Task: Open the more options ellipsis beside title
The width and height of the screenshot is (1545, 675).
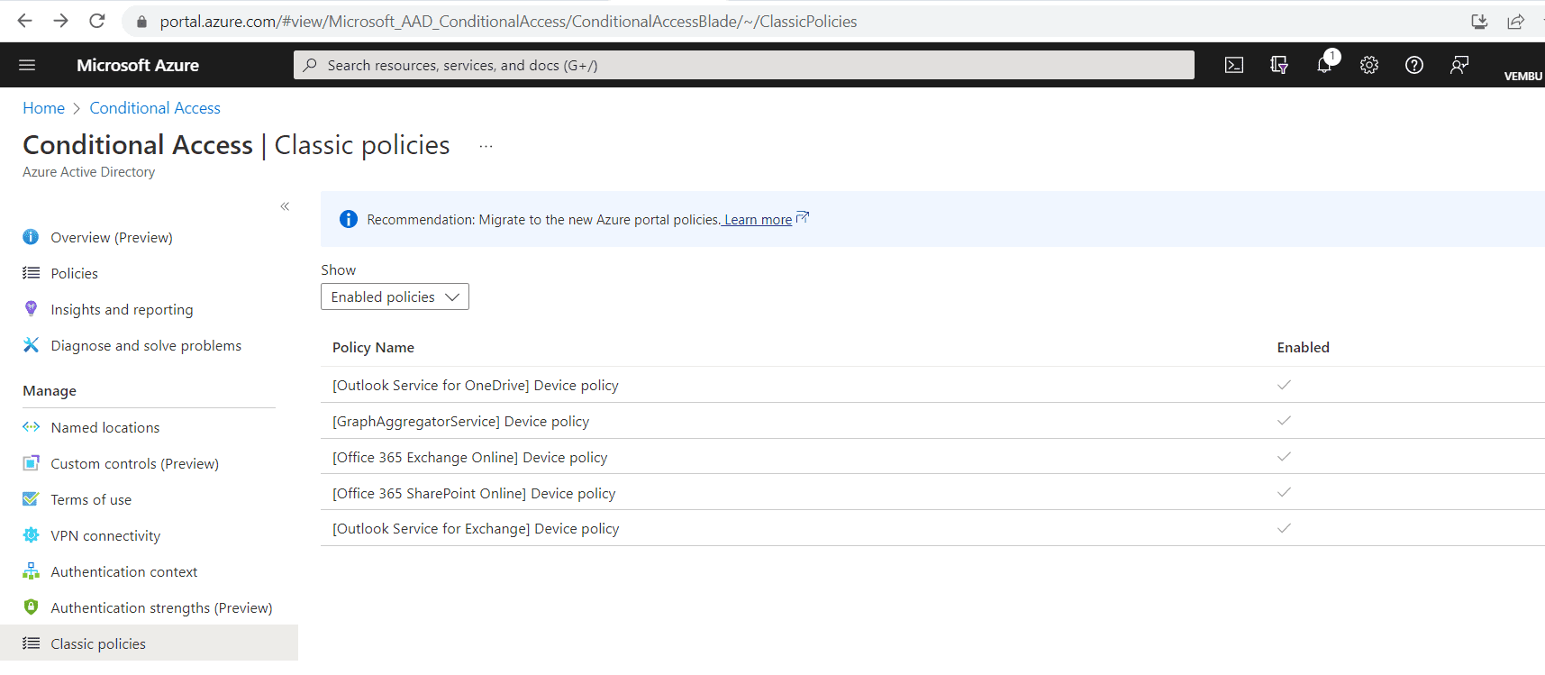Action: point(486,146)
